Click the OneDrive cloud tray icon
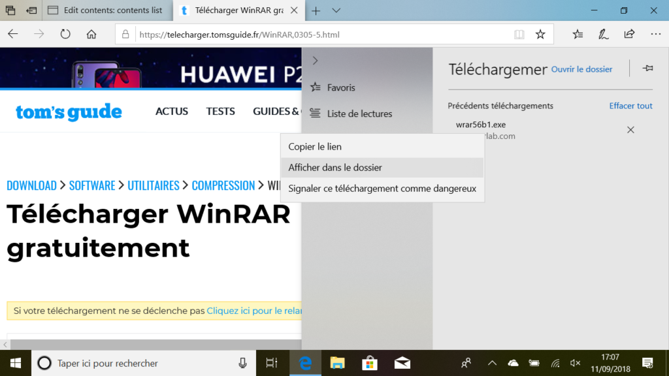The height and width of the screenshot is (376, 669). (x=513, y=363)
